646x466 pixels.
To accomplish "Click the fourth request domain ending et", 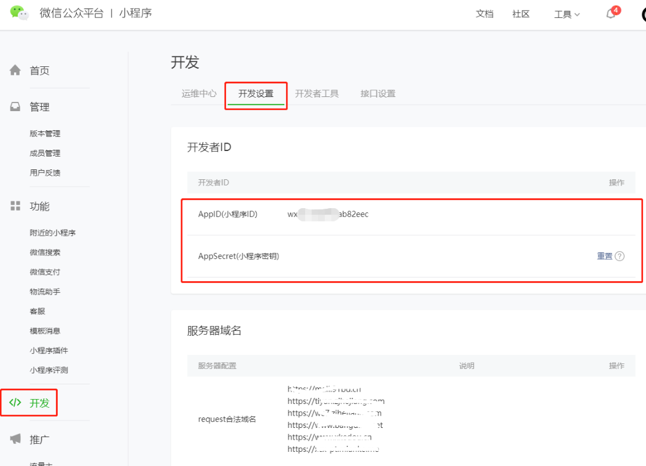I will click(335, 425).
